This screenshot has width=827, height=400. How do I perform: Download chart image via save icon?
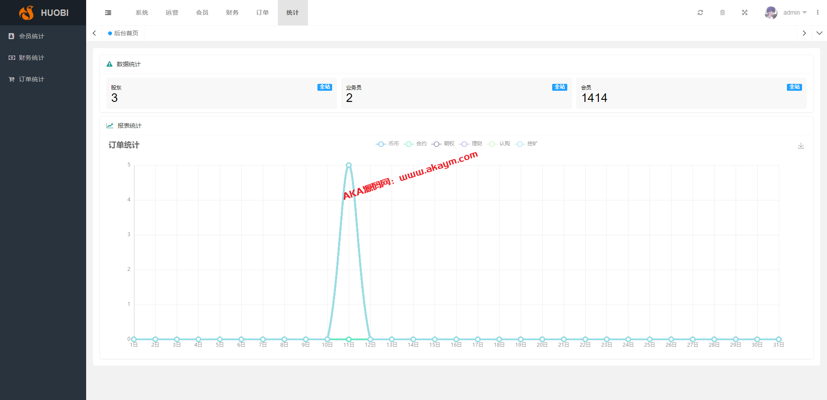[x=801, y=146]
